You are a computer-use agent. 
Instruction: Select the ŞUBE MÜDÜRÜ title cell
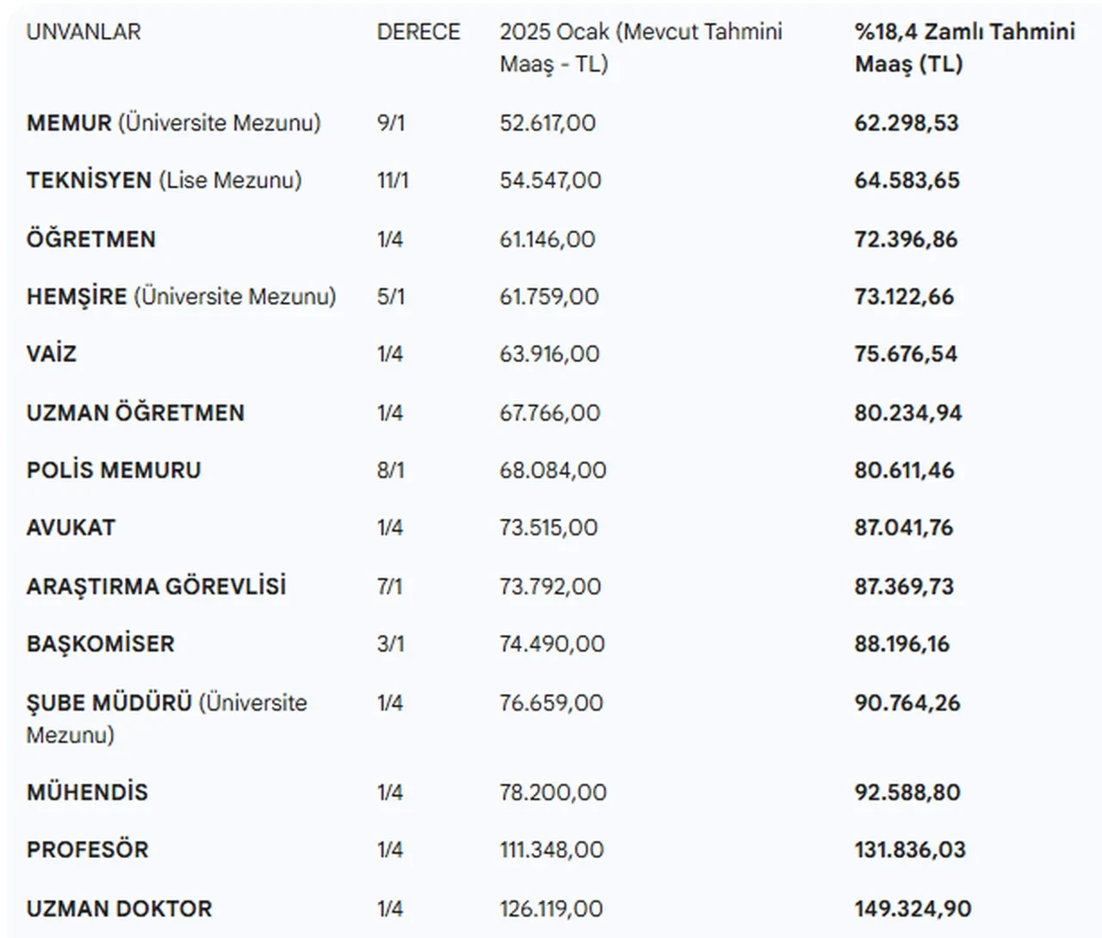click(166, 718)
